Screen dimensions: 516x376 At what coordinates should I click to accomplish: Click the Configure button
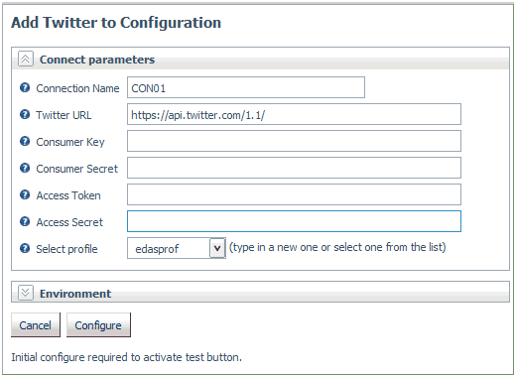point(98,325)
